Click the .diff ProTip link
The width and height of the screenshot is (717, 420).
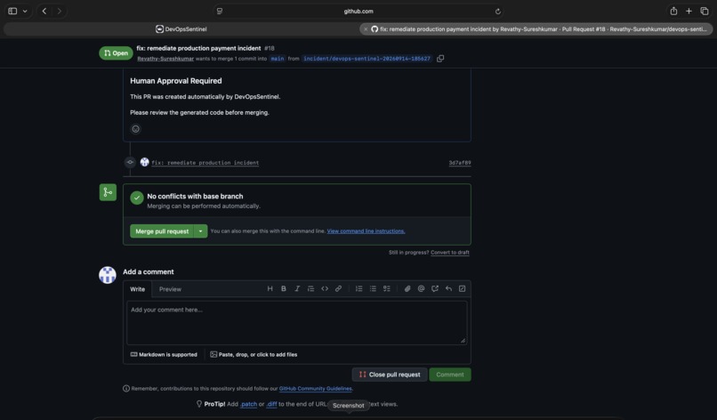(x=271, y=404)
